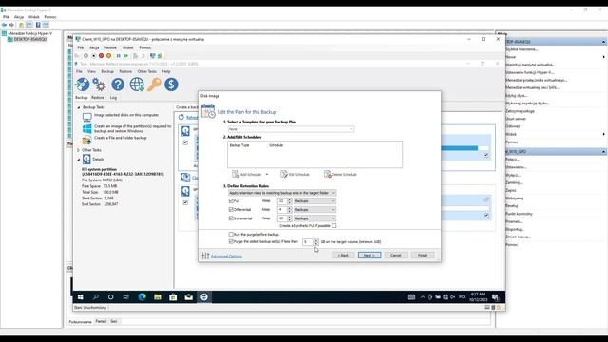Open Microsoft Store in the VM taskbar
The image size is (608, 342).
[x=173, y=297]
